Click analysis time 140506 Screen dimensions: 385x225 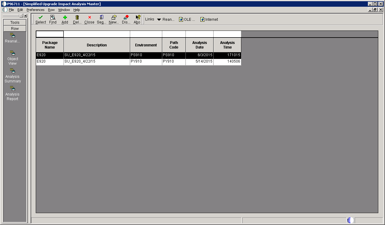[227, 62]
